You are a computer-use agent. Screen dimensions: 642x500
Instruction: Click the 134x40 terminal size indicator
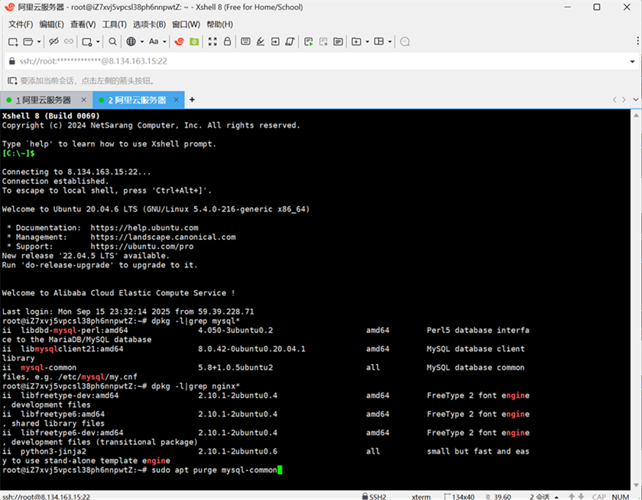click(x=459, y=497)
